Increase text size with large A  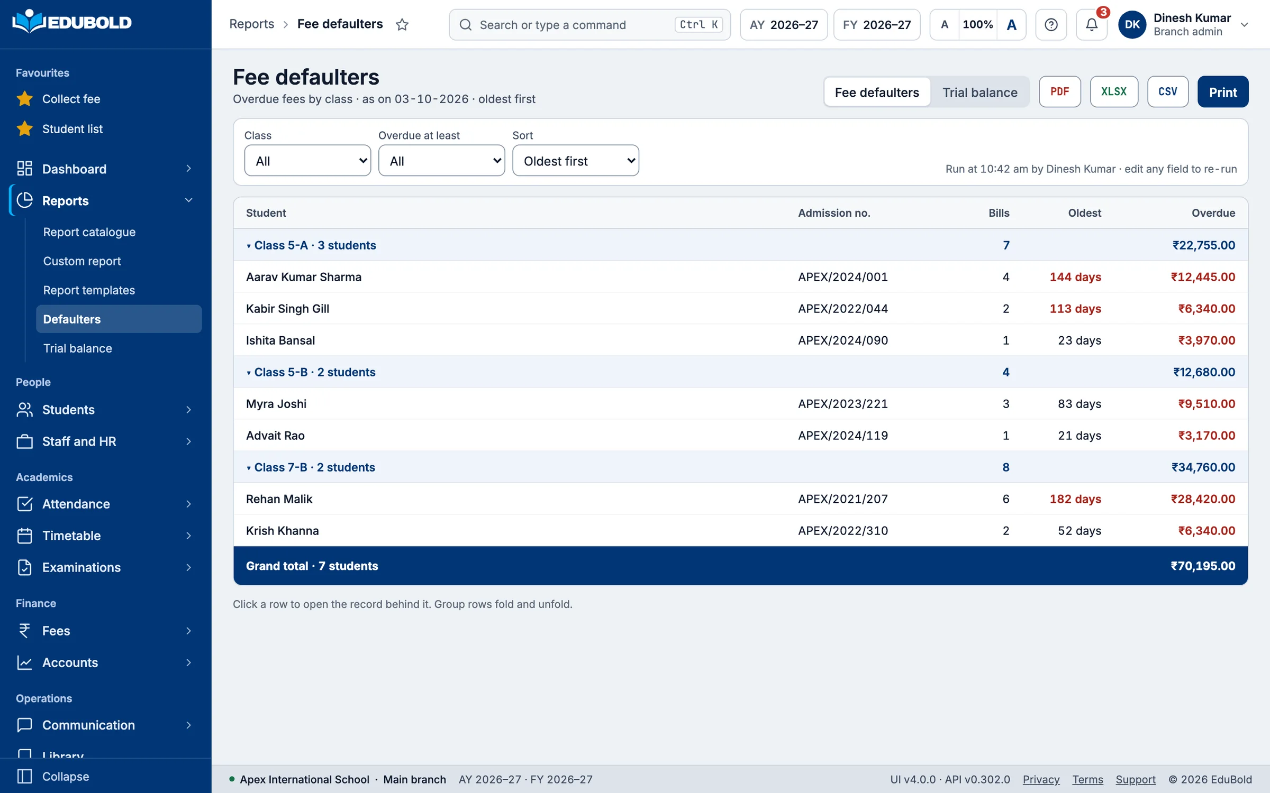pos(1011,24)
